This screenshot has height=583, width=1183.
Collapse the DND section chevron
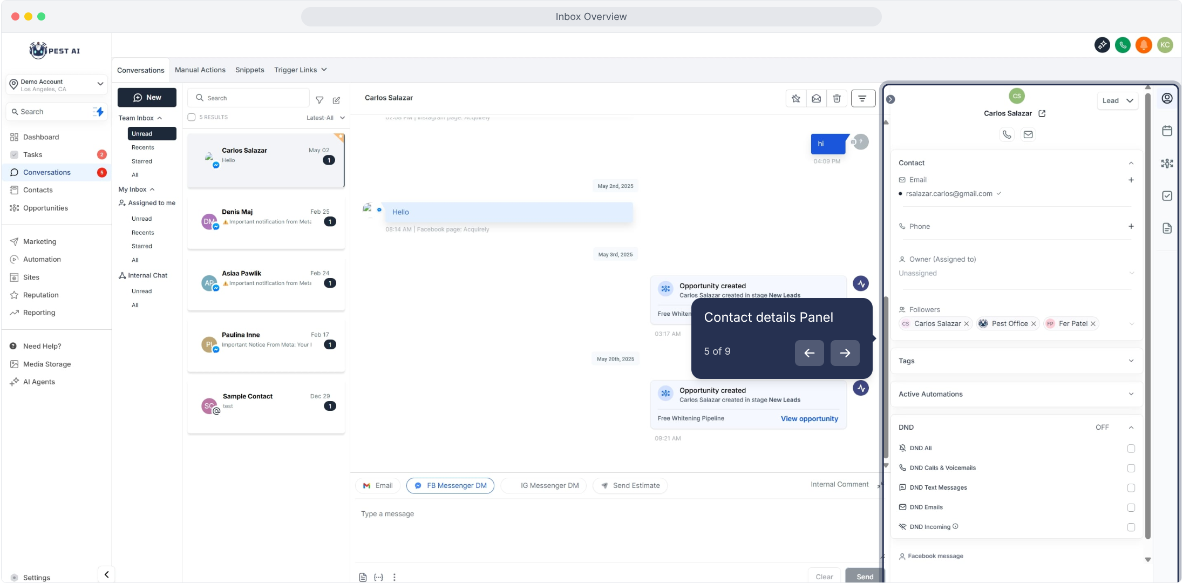point(1131,428)
